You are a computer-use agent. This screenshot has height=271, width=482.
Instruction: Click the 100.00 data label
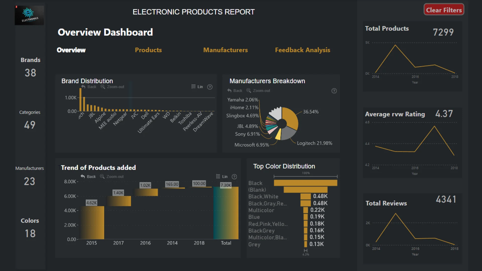199,183
